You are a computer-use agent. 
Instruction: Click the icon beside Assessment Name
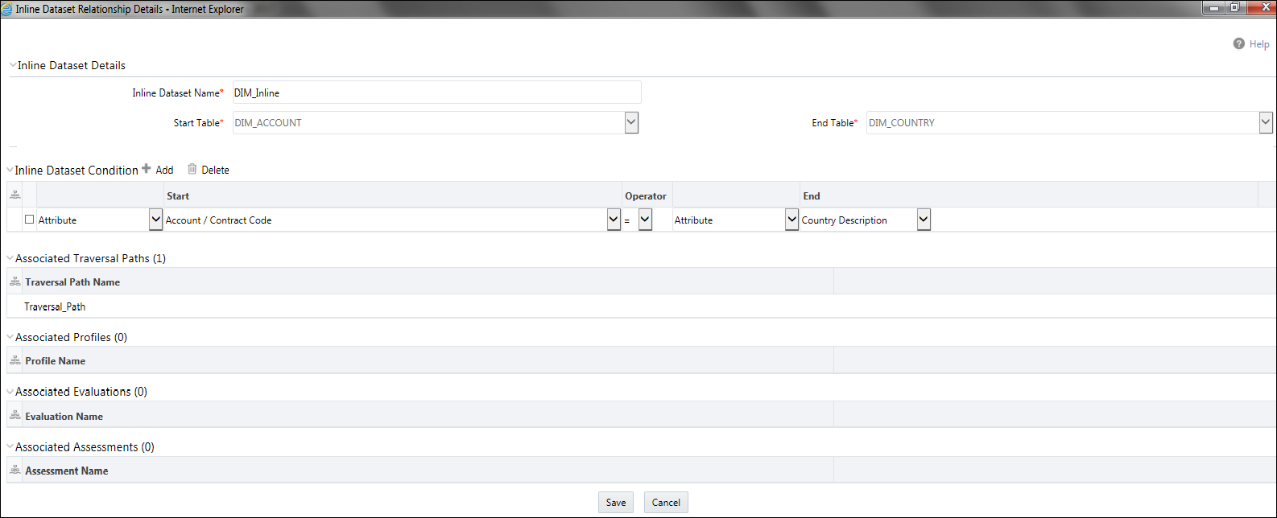(14, 471)
